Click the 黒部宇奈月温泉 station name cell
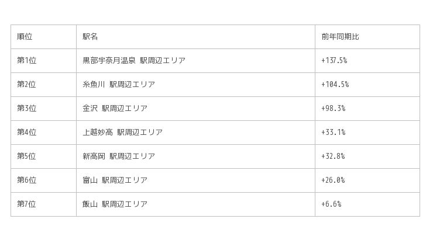The image size is (433, 240). pyautogui.click(x=134, y=61)
